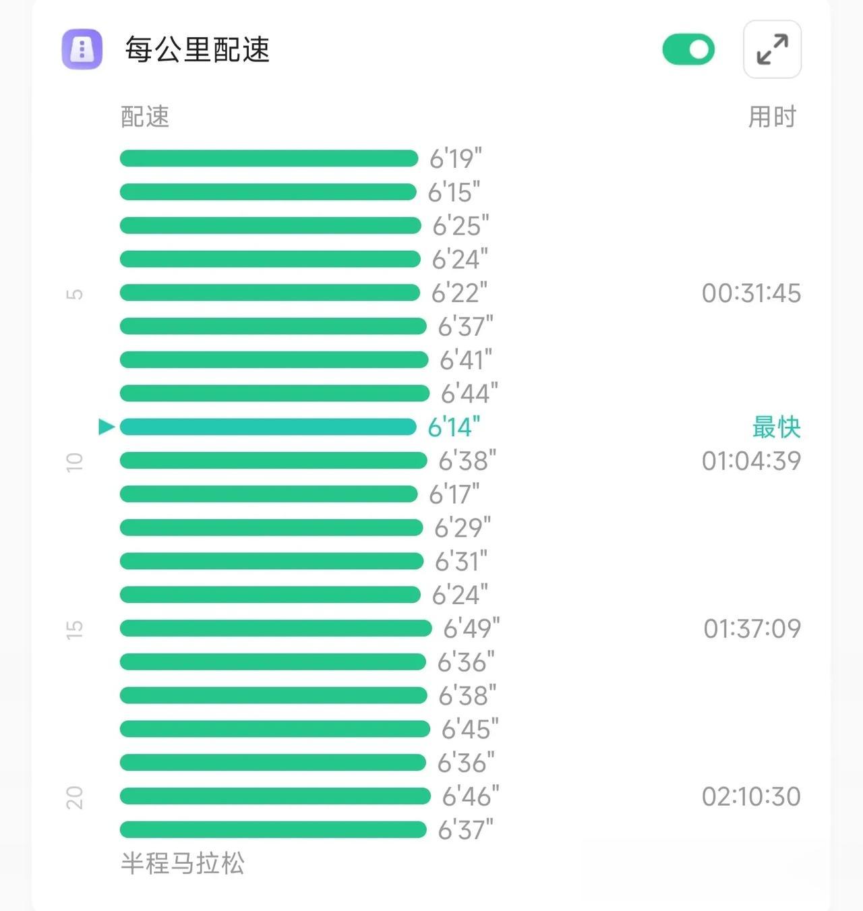Tap the kilometer 20 axis label
863x911 pixels.
tap(74, 798)
